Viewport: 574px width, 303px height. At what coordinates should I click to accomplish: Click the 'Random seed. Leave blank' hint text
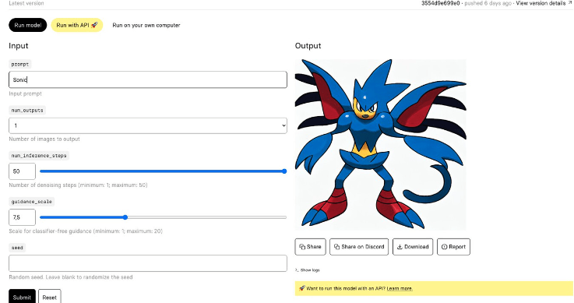(x=71, y=277)
